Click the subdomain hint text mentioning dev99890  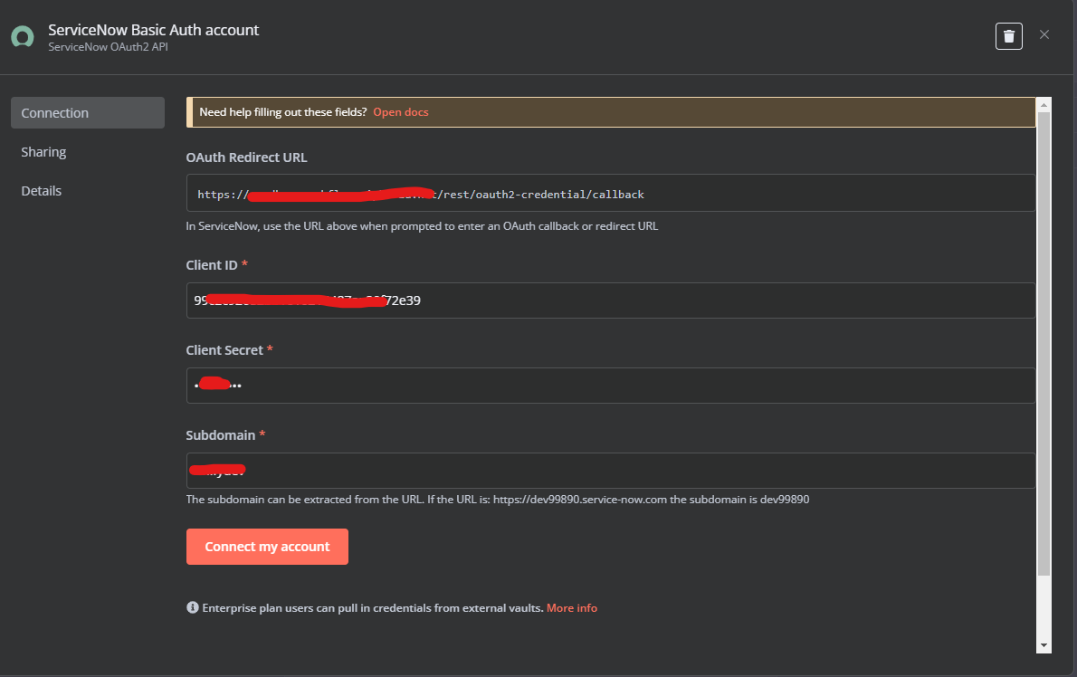click(497, 500)
